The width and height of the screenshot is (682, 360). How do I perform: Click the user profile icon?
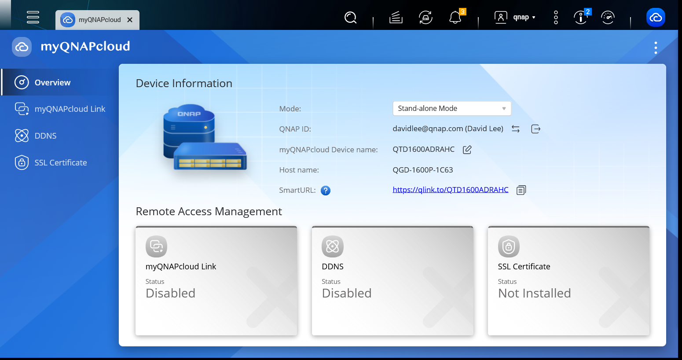(x=501, y=18)
